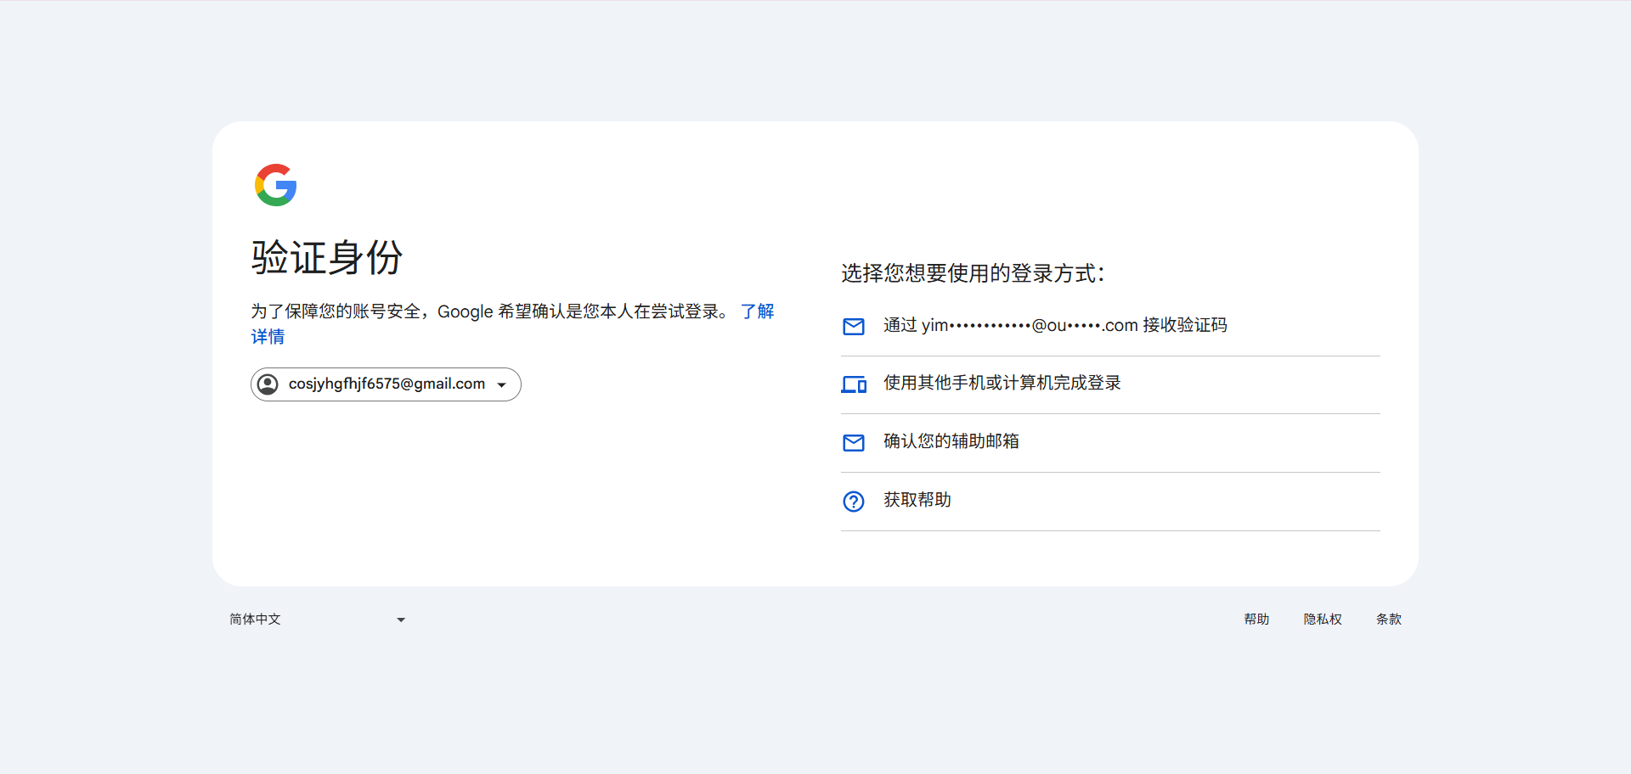This screenshot has width=1631, height=774.
Task: Open the 了解详情 link
Action: [x=756, y=311]
